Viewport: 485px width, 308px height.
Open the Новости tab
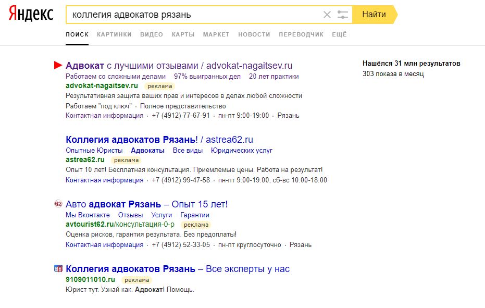pos(254,35)
